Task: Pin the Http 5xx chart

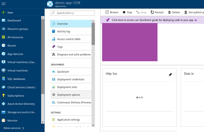Action: click(x=170, y=75)
